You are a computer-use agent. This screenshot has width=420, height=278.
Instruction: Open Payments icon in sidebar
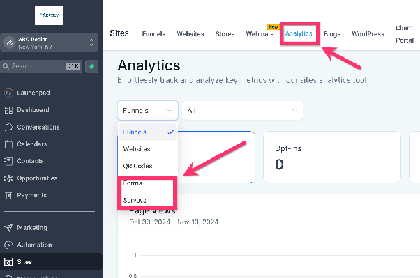(8, 195)
